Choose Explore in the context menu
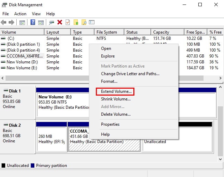 (134, 56)
